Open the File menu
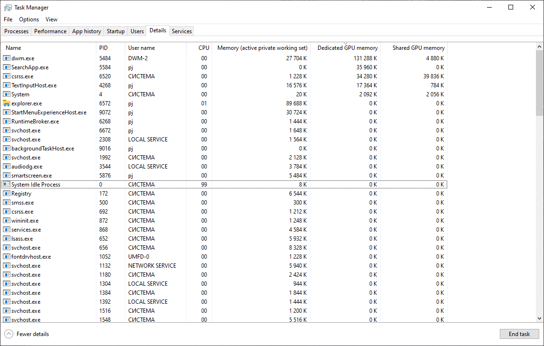The width and height of the screenshot is (544, 346). coord(8,19)
